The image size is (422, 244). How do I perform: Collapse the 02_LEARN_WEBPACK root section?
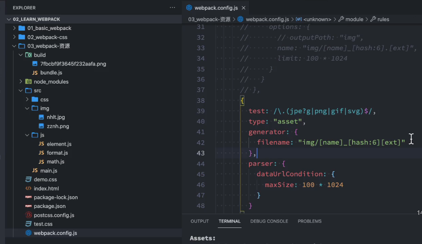coord(9,19)
